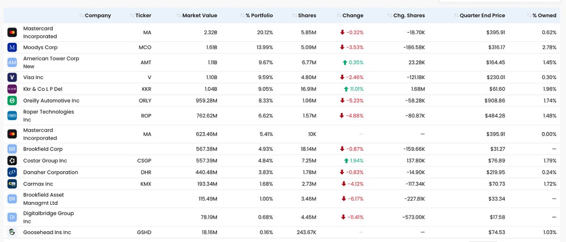Viewport: 566px width, 242px height.
Task: Sort table by Change column header
Action: coord(349,16)
